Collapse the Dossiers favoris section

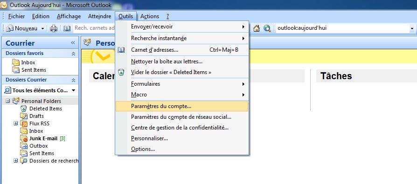(73, 54)
